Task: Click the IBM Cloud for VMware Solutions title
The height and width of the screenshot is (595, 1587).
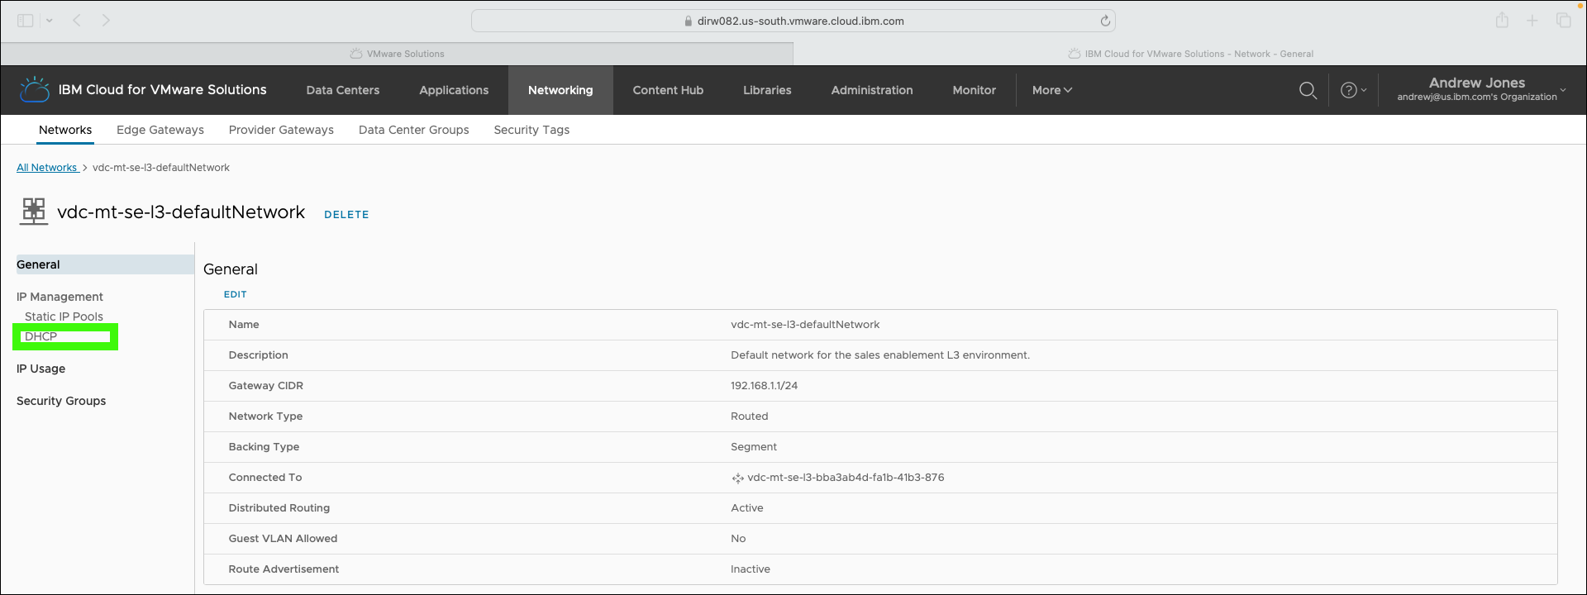Action: click(x=162, y=89)
